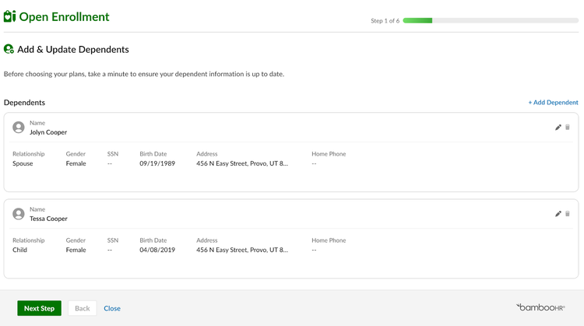Click the Step 1 of 6 progress bar
Image resolution: width=584 pixels, height=326 pixels.
pyautogui.click(x=491, y=20)
